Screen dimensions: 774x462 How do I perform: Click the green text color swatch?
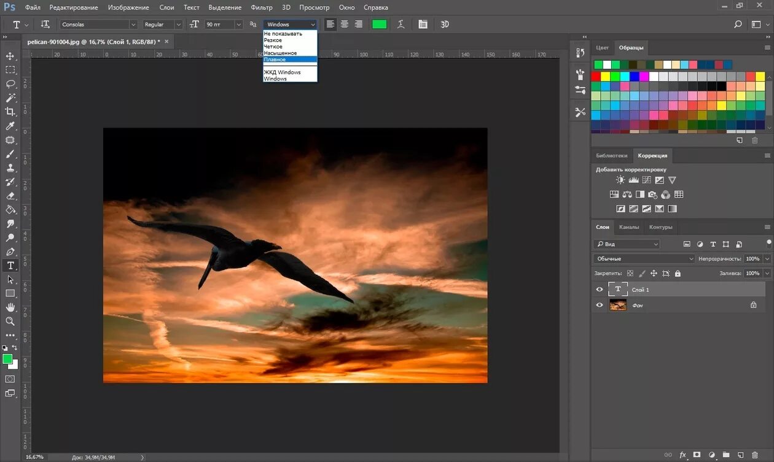coord(380,25)
